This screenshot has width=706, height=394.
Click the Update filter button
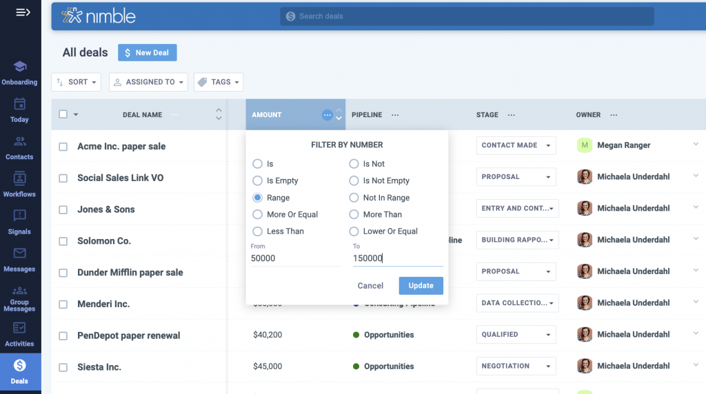421,285
